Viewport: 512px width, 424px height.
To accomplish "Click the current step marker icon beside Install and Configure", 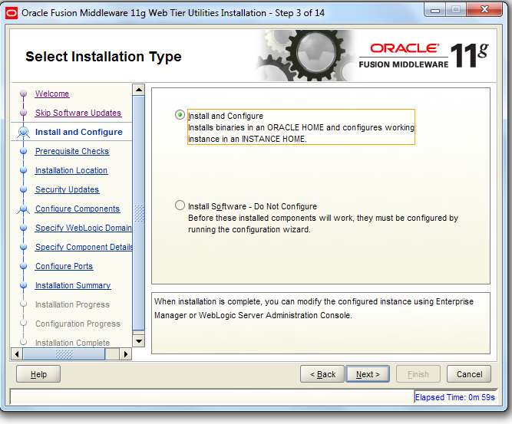I will 23,132.
